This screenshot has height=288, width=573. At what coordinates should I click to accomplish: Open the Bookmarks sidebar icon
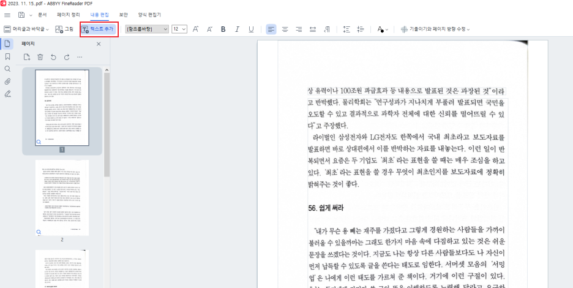pyautogui.click(x=7, y=56)
